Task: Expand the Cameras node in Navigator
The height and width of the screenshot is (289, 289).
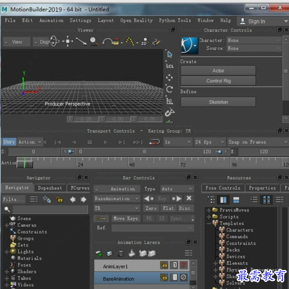Action: [x=6, y=225]
